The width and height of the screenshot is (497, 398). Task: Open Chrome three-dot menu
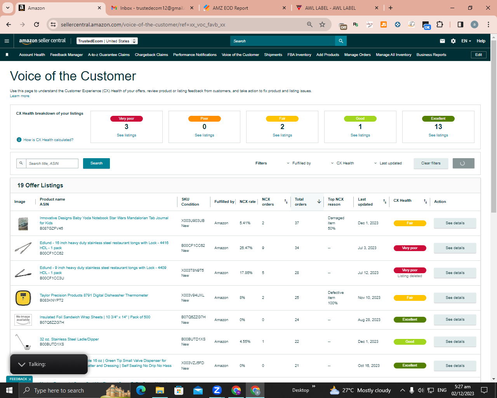[488, 24]
